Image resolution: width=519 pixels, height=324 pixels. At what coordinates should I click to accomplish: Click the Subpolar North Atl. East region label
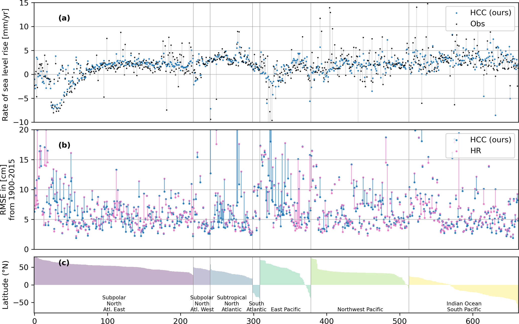(114, 303)
